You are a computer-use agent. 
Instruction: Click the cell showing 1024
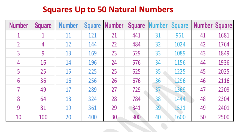[x=180, y=44]
